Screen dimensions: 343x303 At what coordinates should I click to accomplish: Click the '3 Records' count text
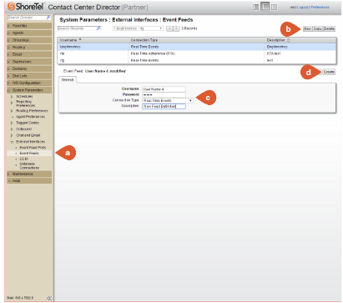[x=189, y=28]
